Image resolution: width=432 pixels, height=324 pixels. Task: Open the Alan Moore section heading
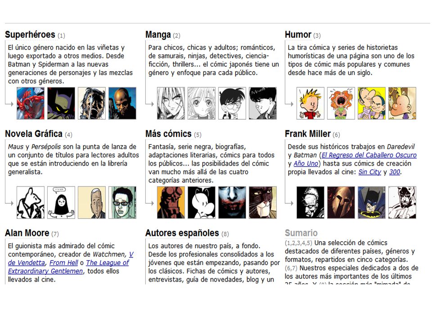click(27, 233)
